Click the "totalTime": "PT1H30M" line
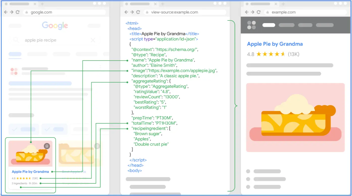The height and width of the screenshot is (196, 352). click(x=155, y=123)
